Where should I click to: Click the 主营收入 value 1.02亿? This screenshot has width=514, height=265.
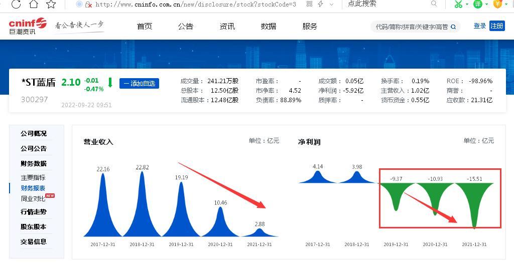click(x=420, y=91)
